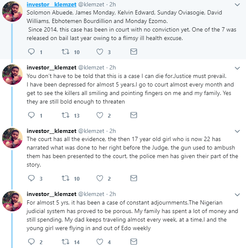
Task: Open more options chevron on first tweet
Action: [x=237, y=5]
